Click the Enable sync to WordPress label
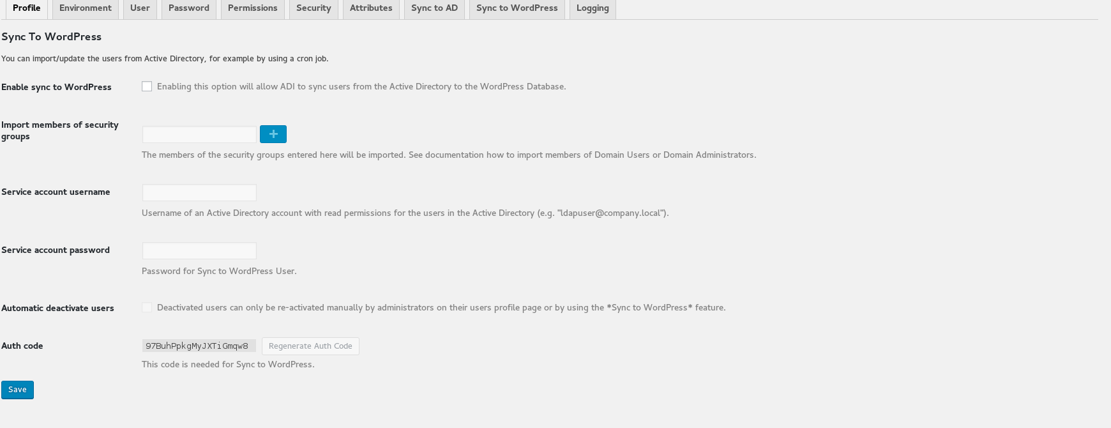Image resolution: width=1111 pixels, height=428 pixels. pos(56,87)
